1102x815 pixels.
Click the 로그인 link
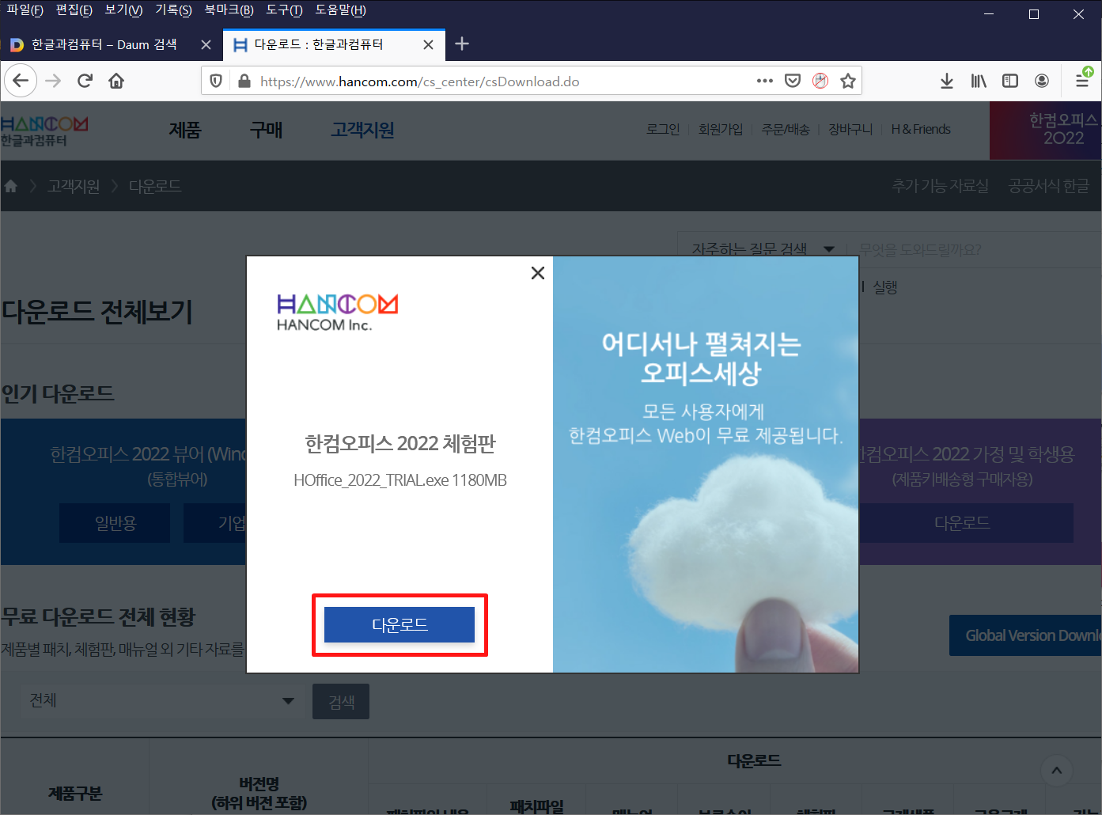663,129
